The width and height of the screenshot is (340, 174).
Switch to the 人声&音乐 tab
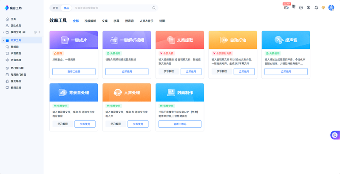(x=147, y=21)
